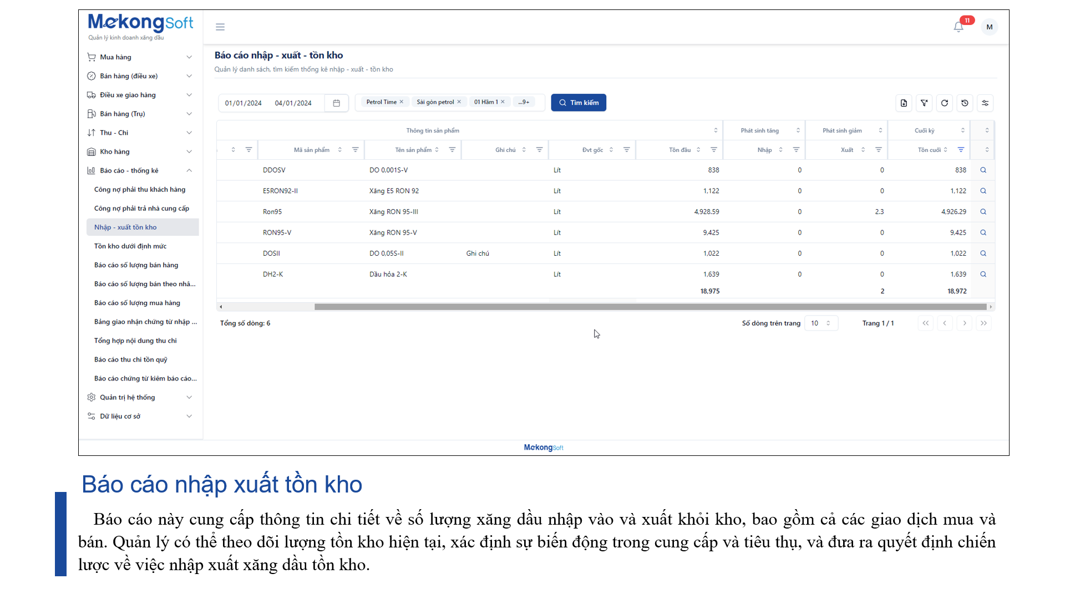The height and width of the screenshot is (599, 1065).
Task: Filter the Tồn đầu column
Action: point(714,150)
